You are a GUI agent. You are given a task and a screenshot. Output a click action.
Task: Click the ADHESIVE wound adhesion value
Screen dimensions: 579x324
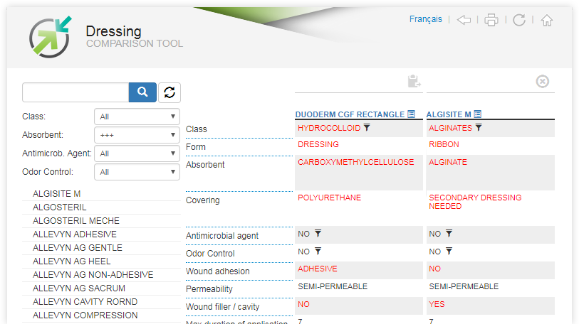click(318, 269)
